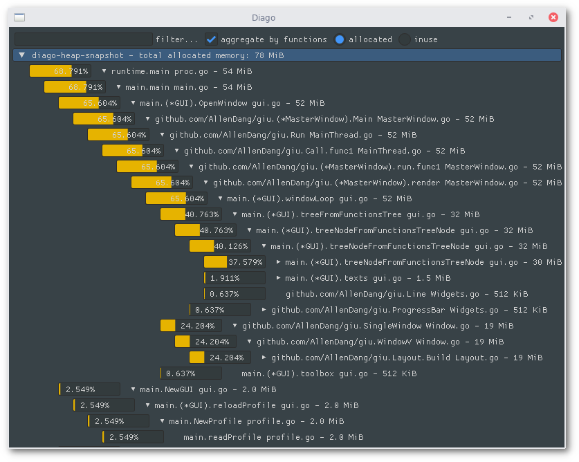Minimize the Diago window
This screenshot has width=579, height=462.
pos(509,17)
